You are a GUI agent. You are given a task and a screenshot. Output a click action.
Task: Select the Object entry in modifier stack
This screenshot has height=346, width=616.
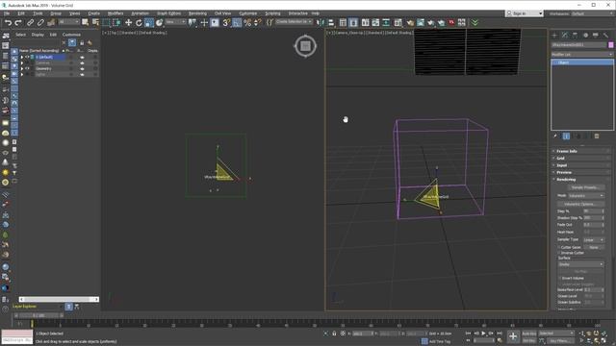(x=581, y=62)
